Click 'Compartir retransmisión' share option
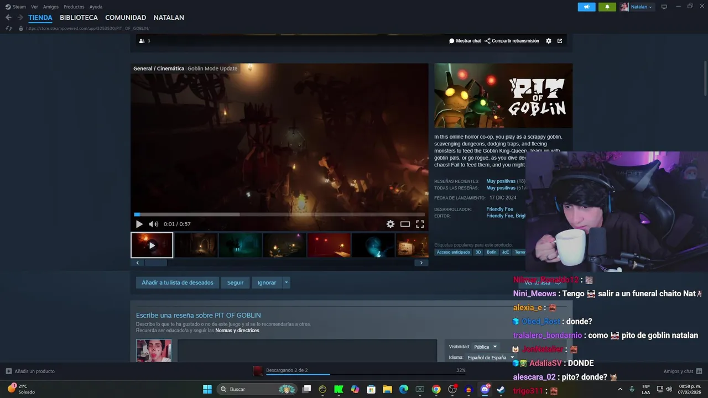 coord(512,41)
